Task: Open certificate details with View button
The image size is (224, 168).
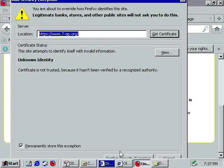Action: 167,52
